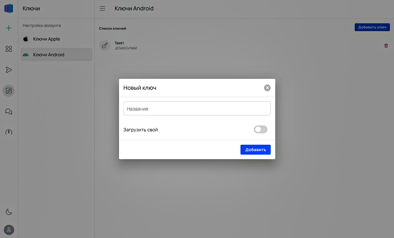
Task: Collapse the sidebar with hamburger menu icon
Action: (x=102, y=9)
